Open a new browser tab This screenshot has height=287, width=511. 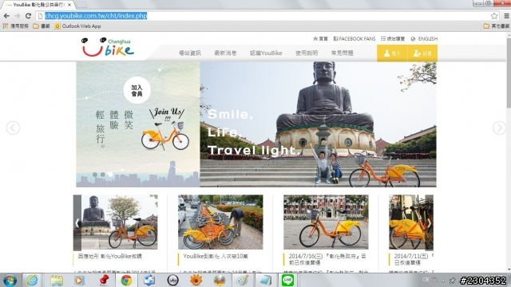(81, 5)
